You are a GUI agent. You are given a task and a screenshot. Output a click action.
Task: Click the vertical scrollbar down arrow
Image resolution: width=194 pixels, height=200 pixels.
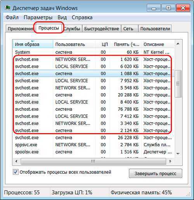[x=178, y=154]
